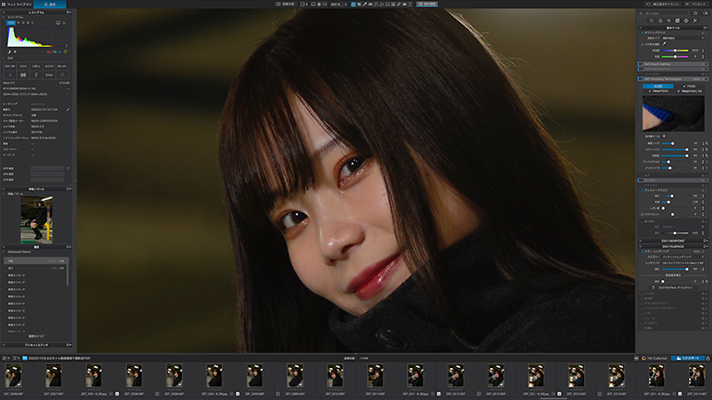
Task: Select the first thumbnail in the filmstrip
Action: (13, 376)
